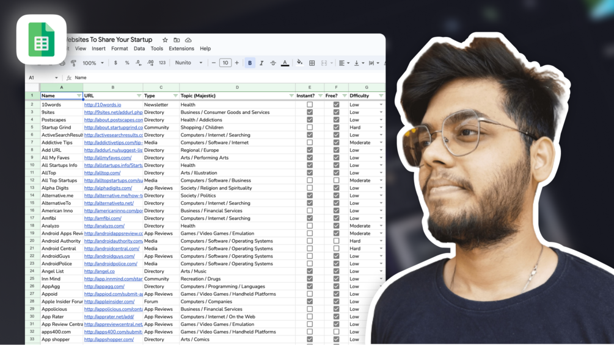Open the Difficulty dropdown for Startup Grind row
The width and height of the screenshot is (614, 345).
(x=381, y=127)
